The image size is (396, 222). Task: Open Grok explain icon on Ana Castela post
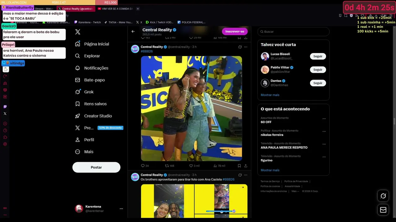[240, 175]
